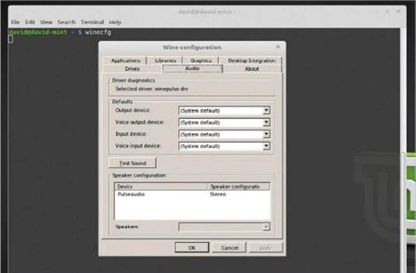416x273 pixels.
Task: Expand the Output device dropdown
Action: 266,110
